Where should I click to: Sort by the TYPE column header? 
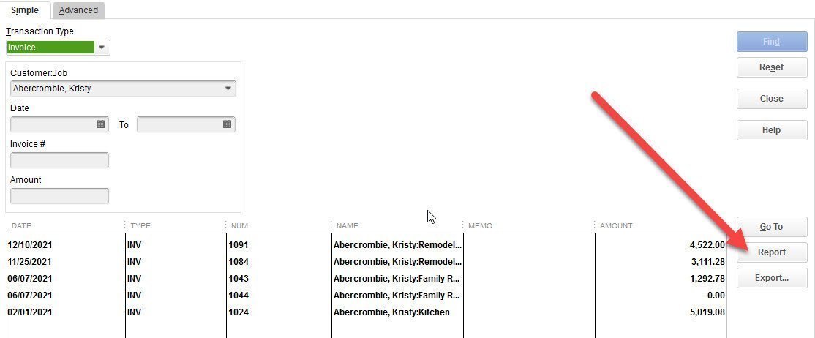click(140, 225)
